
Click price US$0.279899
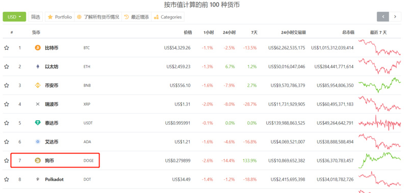click(x=177, y=160)
